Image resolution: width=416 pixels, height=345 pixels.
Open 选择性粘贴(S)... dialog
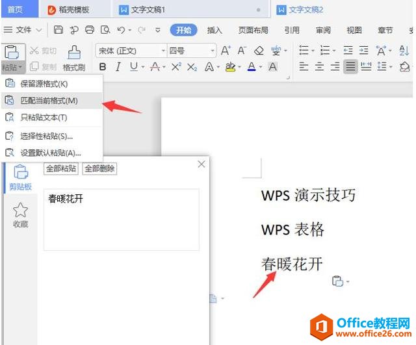point(52,136)
